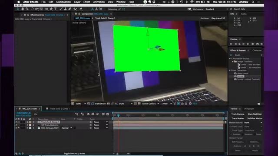Viewport: 278px width, 156px height.
Task: Click the View Axis Mode icon
Action: pyautogui.click(x=101, y=9)
